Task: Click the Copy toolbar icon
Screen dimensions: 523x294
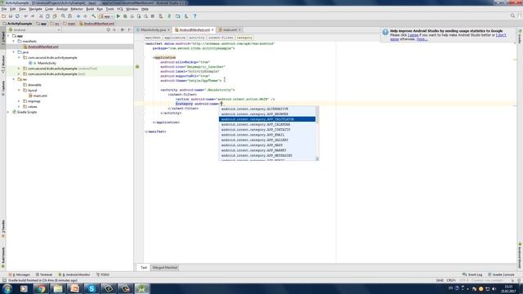Action: point(47,16)
